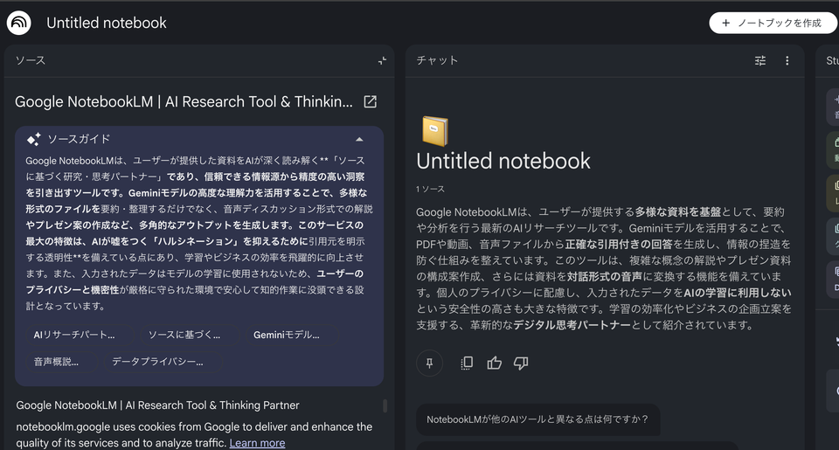Click the チャット panel header

(437, 60)
